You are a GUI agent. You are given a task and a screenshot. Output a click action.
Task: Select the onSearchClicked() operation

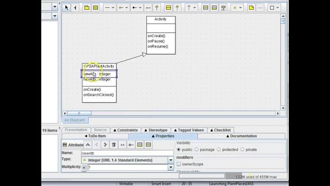click(98, 95)
